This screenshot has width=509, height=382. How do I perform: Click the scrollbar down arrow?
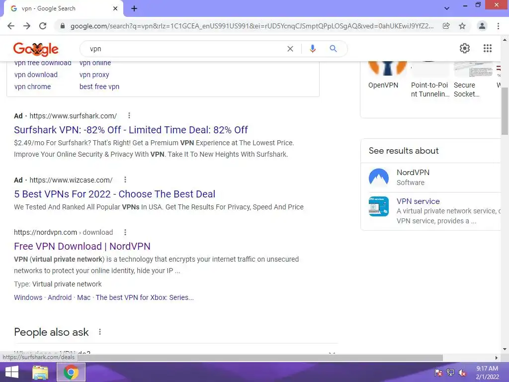pos(505,349)
